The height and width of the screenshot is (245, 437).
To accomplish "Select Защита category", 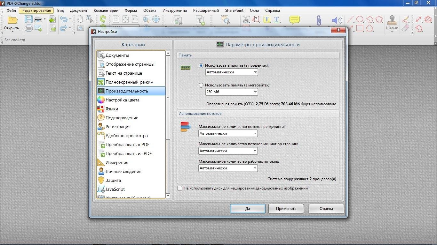I will 131,180.
